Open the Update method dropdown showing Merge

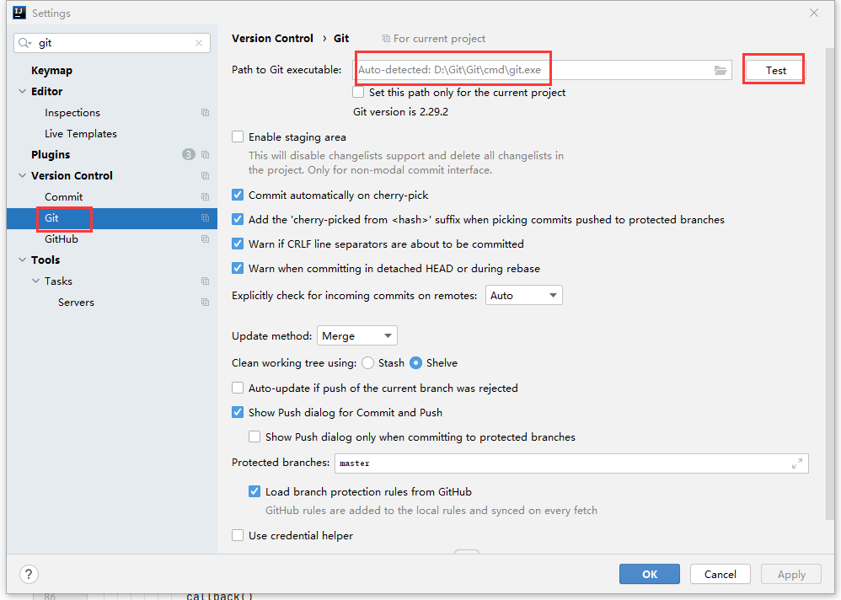click(x=356, y=335)
